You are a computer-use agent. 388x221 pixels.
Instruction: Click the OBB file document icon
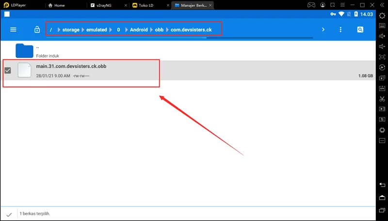[25, 70]
